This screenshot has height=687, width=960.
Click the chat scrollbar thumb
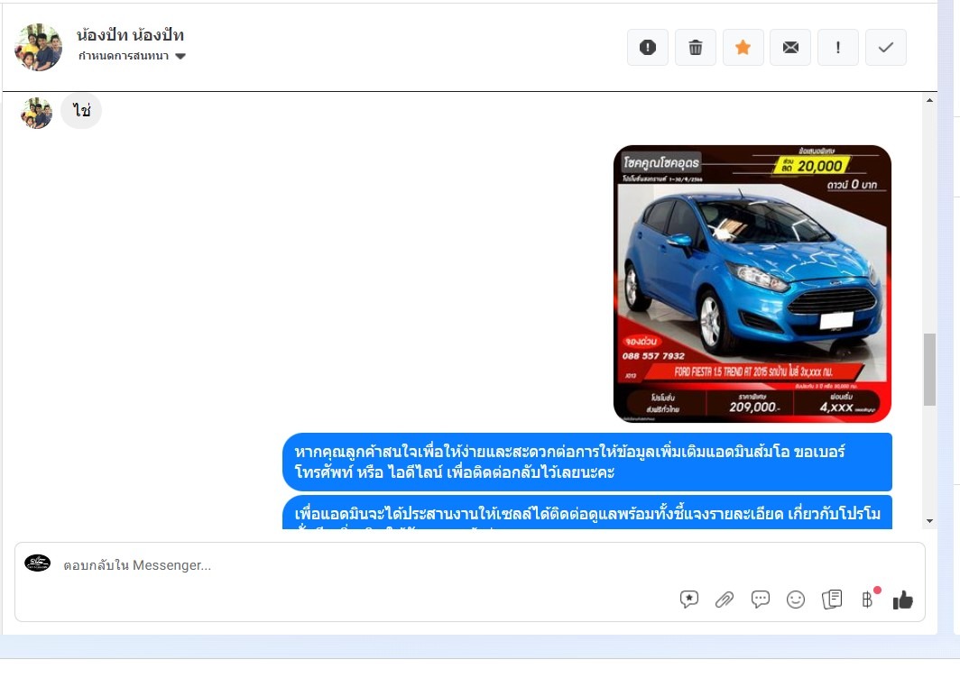[930, 370]
